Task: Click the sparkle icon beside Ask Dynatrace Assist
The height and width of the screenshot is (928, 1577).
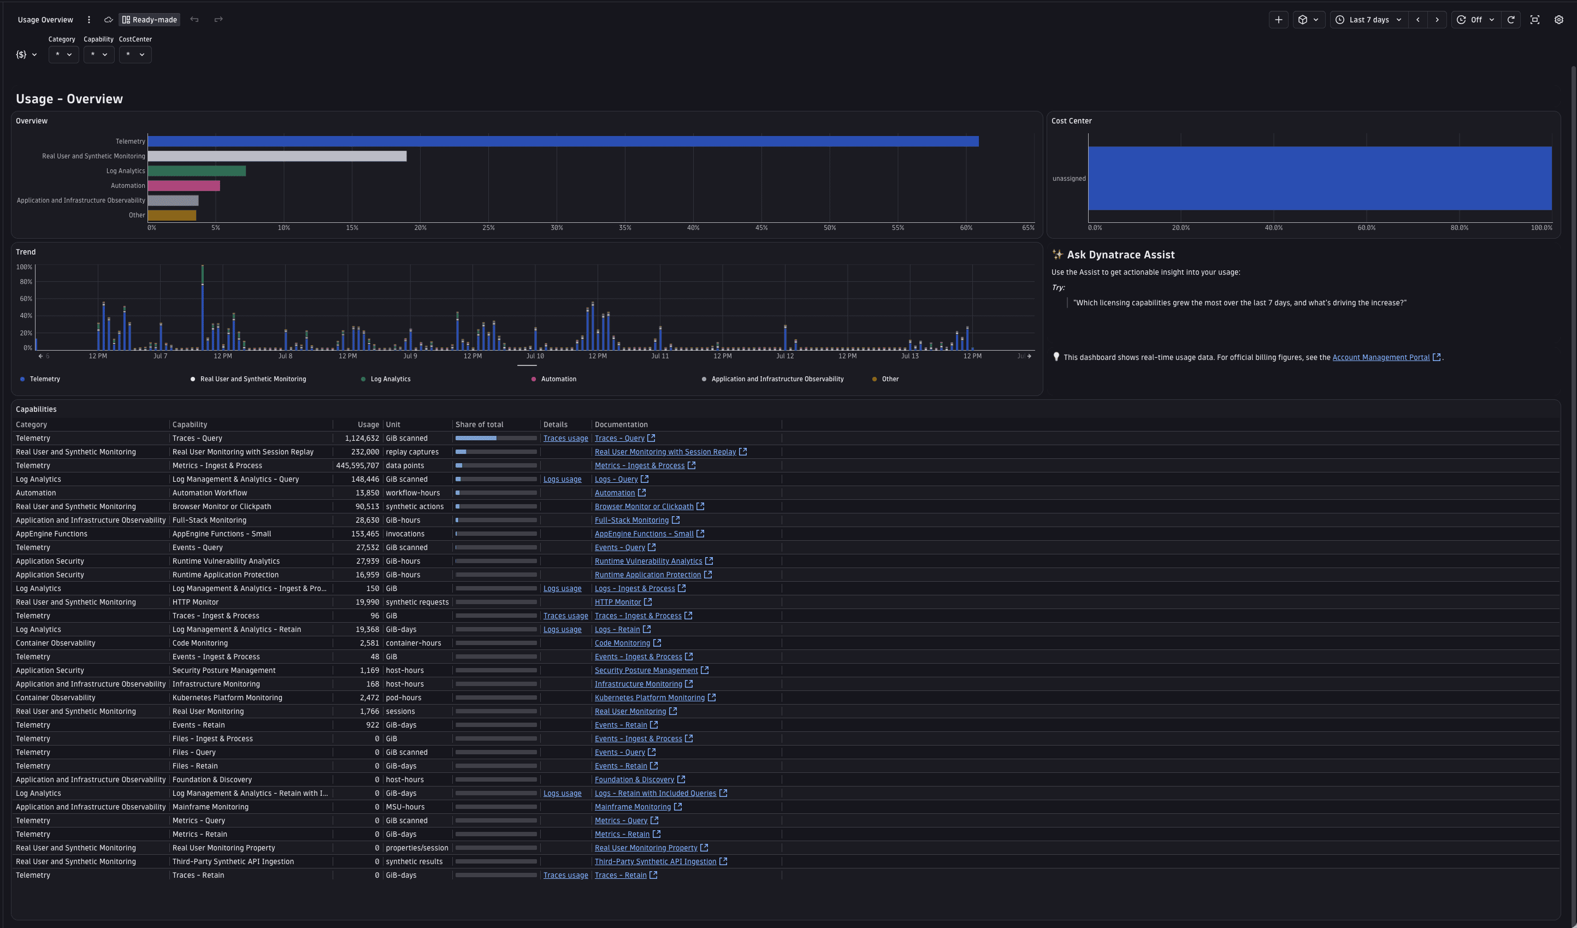Action: click(1058, 254)
